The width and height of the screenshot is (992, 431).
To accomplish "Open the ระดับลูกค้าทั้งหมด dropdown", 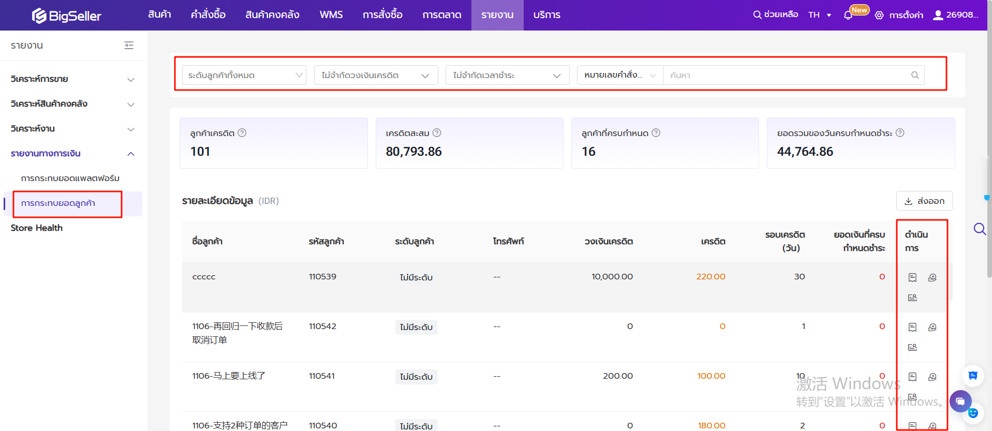I will coord(244,75).
